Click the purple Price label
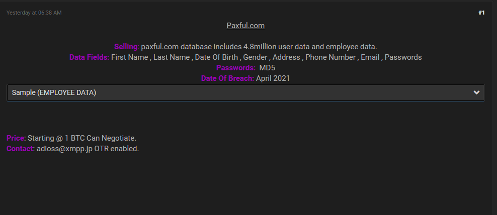 tap(15, 138)
